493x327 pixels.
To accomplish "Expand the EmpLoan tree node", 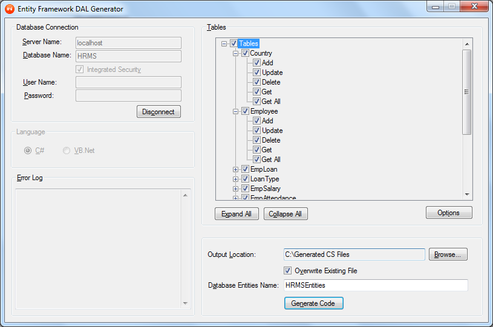I will point(235,169).
